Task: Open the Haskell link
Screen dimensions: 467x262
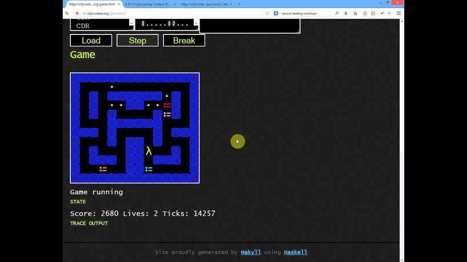Action: [x=295, y=252]
